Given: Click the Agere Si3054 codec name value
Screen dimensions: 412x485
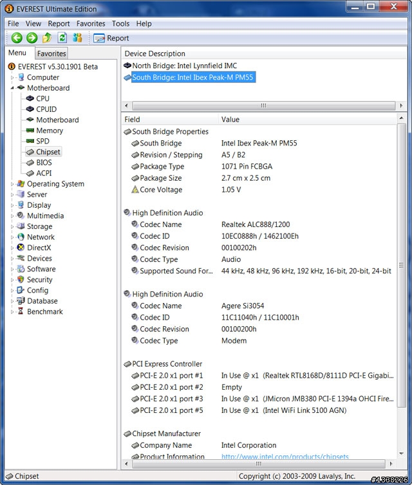Looking at the screenshot, I should (x=243, y=306).
